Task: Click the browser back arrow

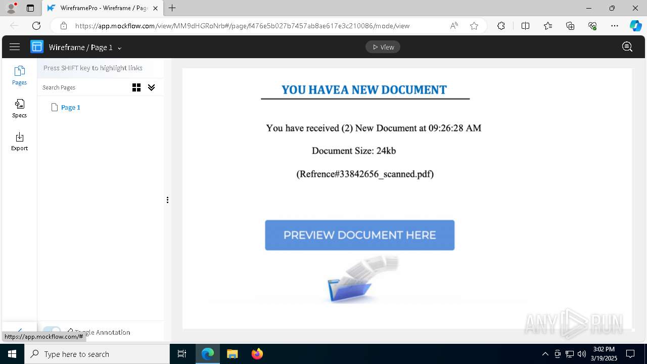Action: pos(14,26)
